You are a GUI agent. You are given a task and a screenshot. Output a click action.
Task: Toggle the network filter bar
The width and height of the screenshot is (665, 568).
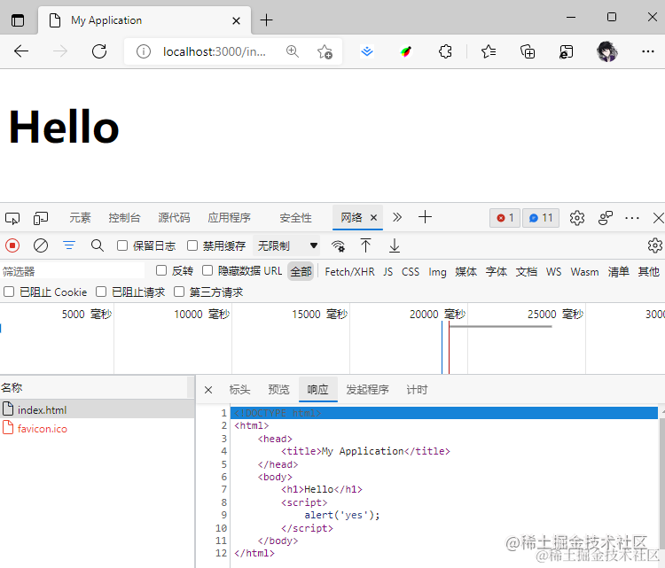69,245
